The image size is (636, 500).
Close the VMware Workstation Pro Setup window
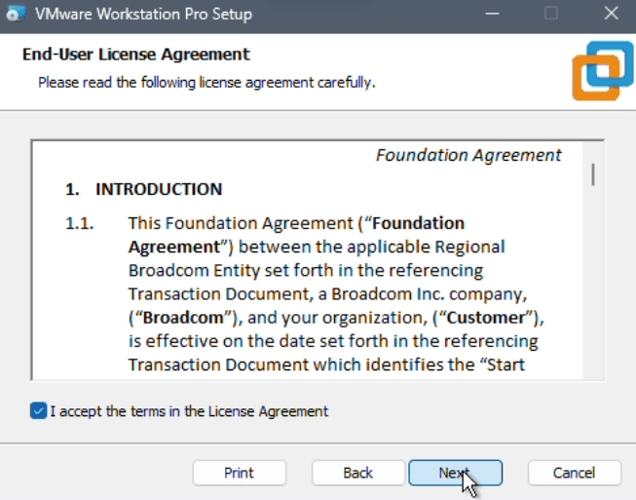click(x=612, y=14)
